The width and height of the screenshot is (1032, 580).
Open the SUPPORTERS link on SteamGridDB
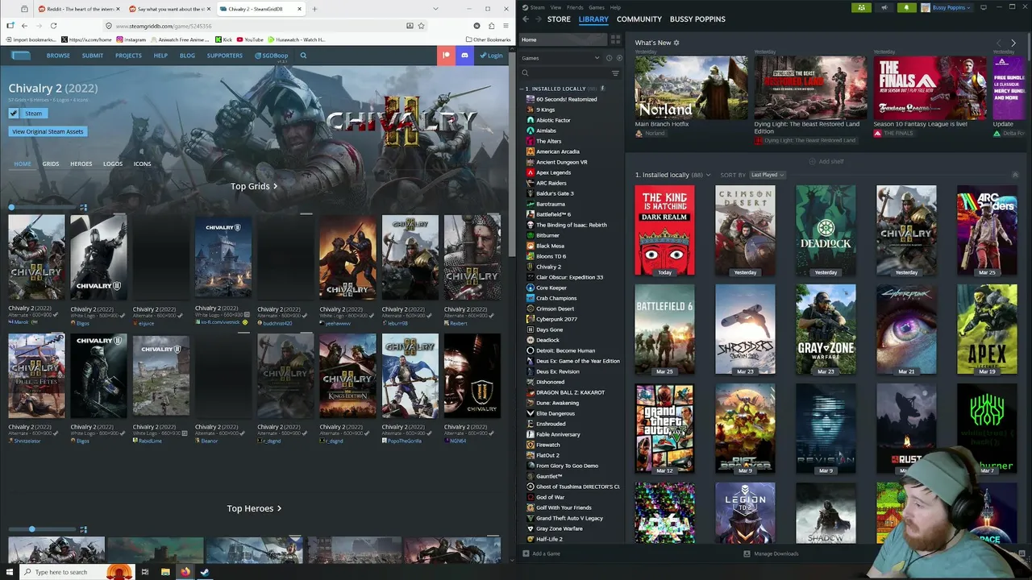click(x=224, y=56)
